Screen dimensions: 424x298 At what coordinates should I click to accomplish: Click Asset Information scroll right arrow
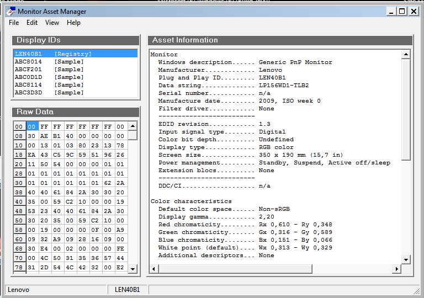(x=397, y=269)
